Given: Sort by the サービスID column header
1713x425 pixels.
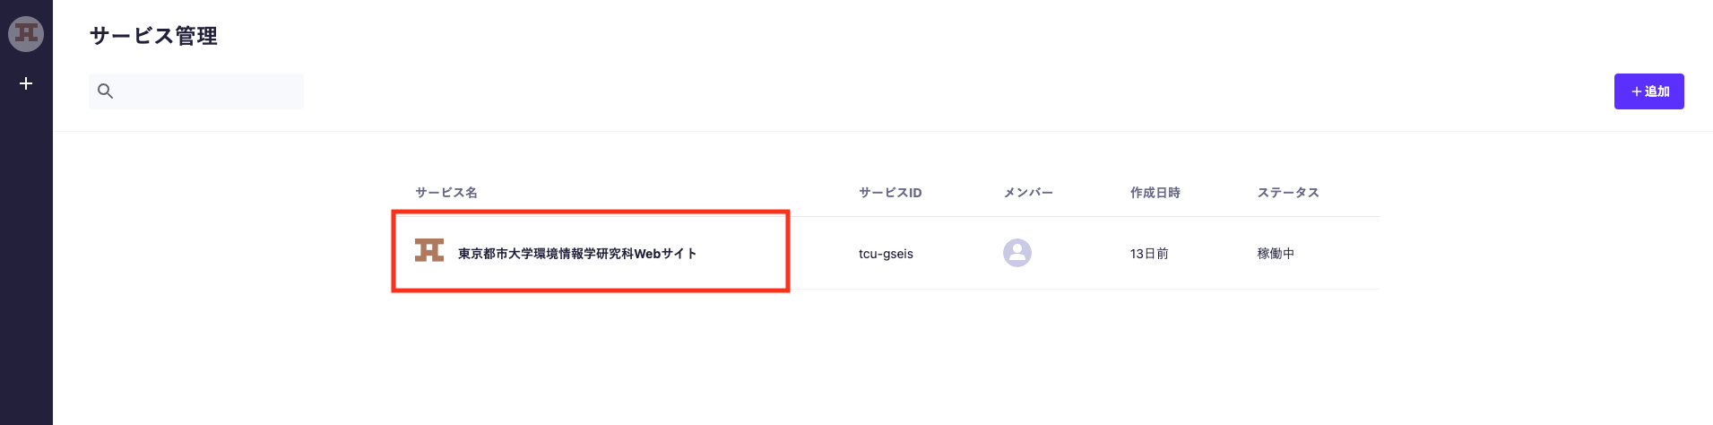Looking at the screenshot, I should (890, 193).
